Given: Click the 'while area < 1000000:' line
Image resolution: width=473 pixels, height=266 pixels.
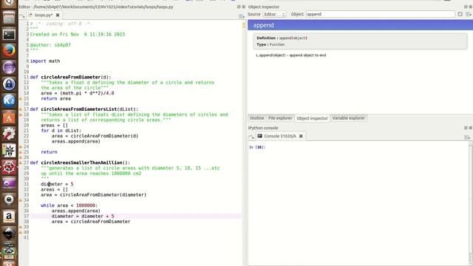Looking at the screenshot, I should click(x=69, y=205).
